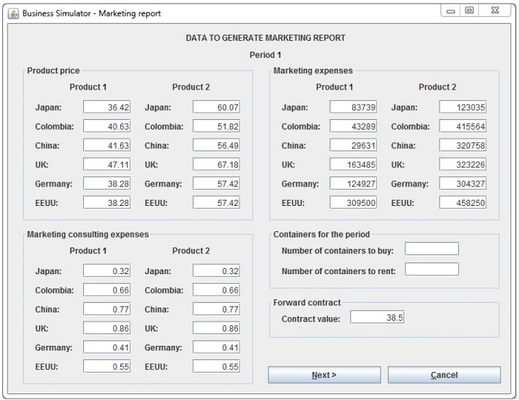Click China Product 1 consulting expenses field
The width and height of the screenshot is (519, 400).
[x=107, y=310]
